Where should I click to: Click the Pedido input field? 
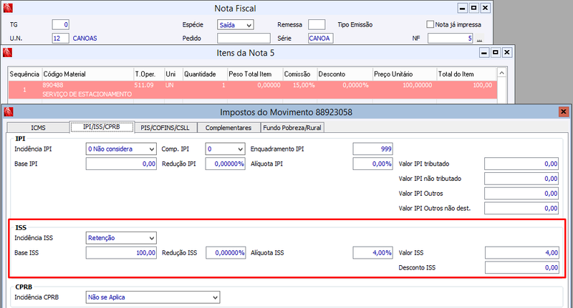pos(244,39)
